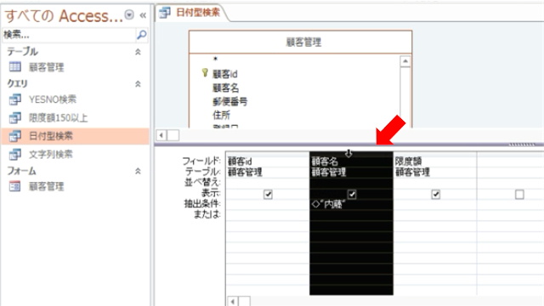
Task: Toggle the 表示 checkbox in 顧客名 column
Action: click(x=352, y=195)
